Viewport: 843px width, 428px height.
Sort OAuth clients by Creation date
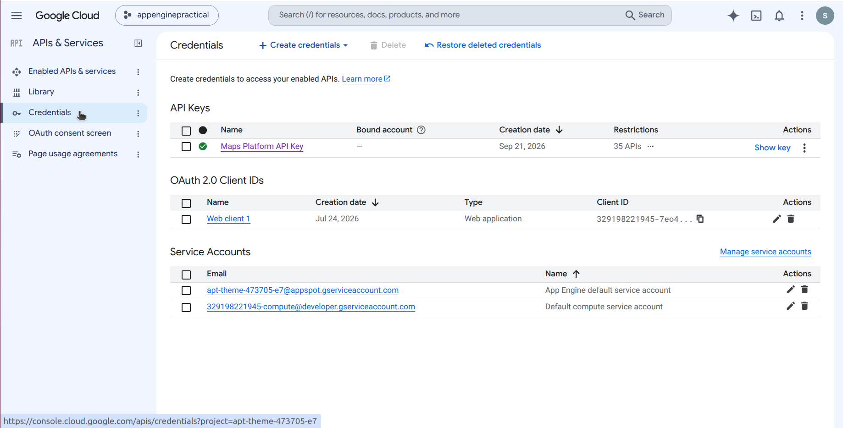tap(347, 202)
